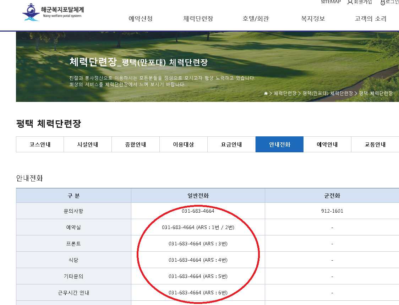The image size is (399, 305).
Task: Click the SITEMAP link
Action: (330, 2)
